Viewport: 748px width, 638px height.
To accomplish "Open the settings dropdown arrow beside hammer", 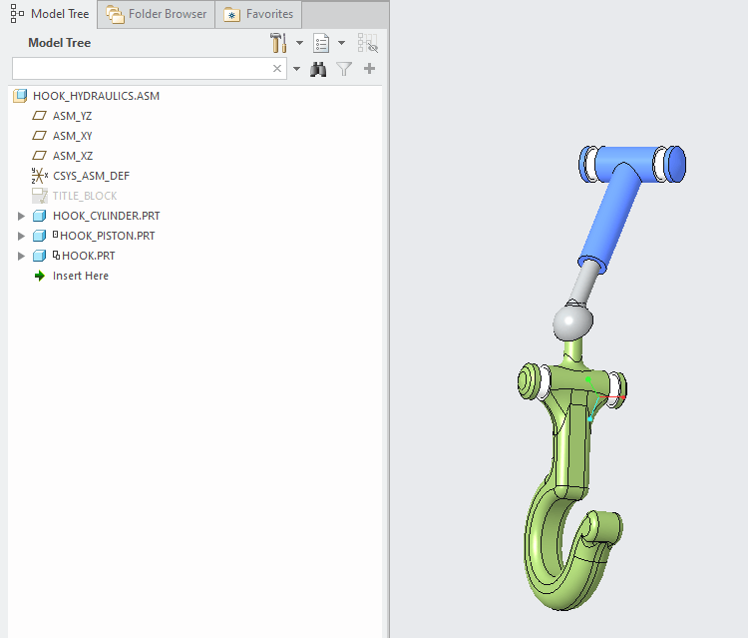I will click(299, 43).
